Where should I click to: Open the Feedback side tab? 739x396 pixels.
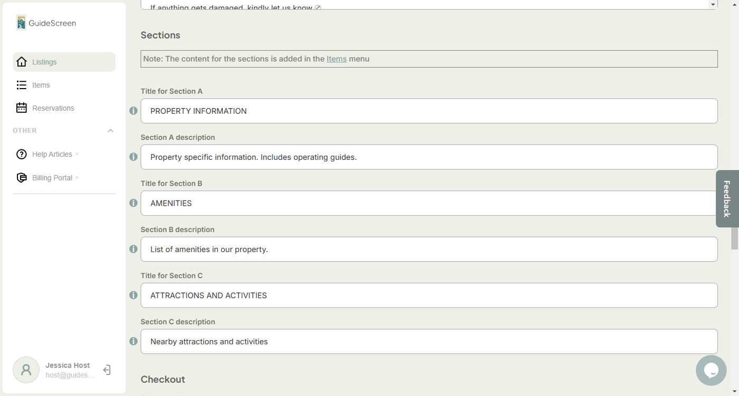tap(727, 199)
